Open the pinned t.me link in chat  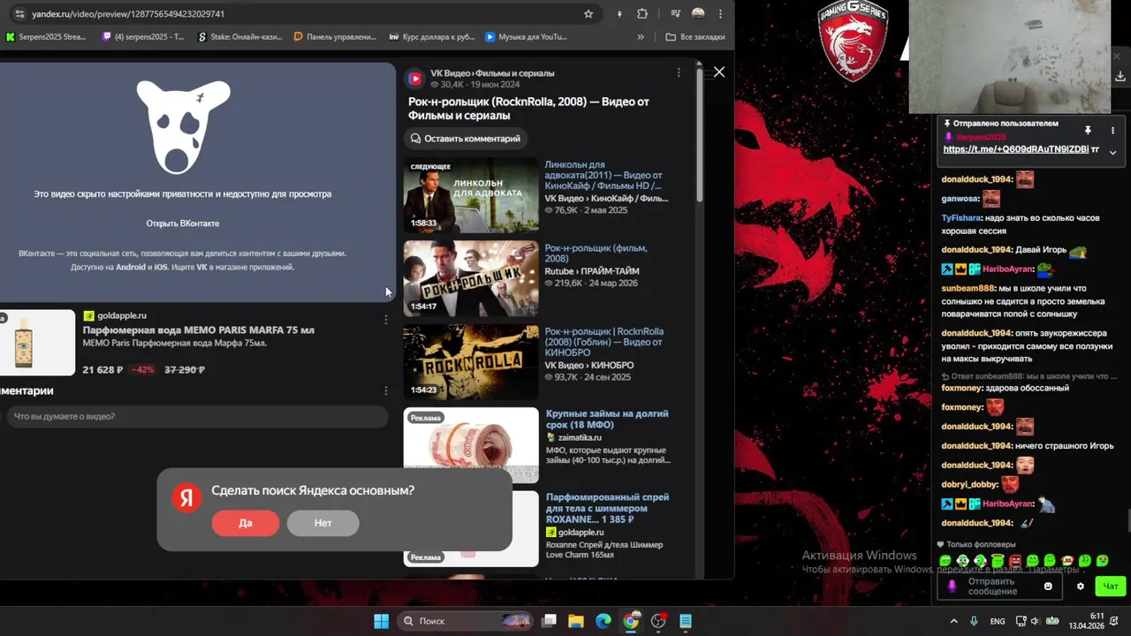[1016, 149]
